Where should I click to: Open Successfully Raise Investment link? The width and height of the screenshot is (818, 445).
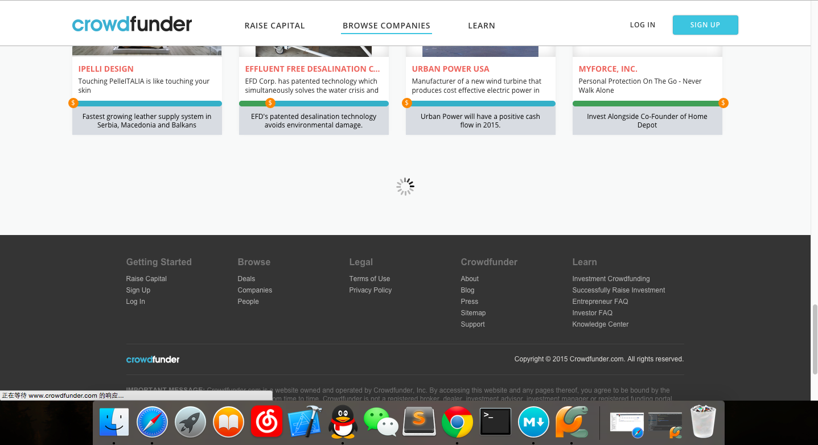[x=619, y=290]
